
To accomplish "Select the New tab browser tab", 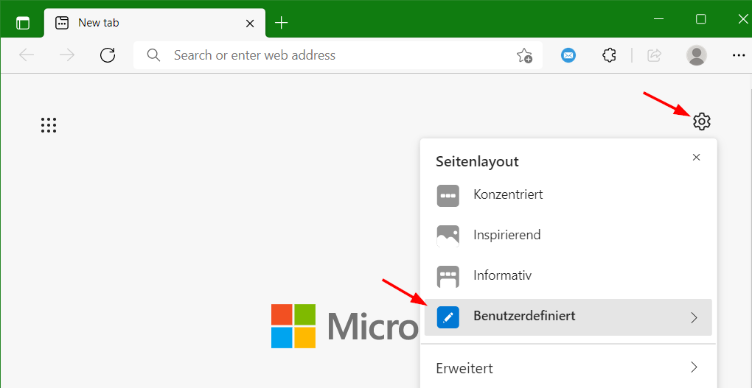I will tap(155, 23).
